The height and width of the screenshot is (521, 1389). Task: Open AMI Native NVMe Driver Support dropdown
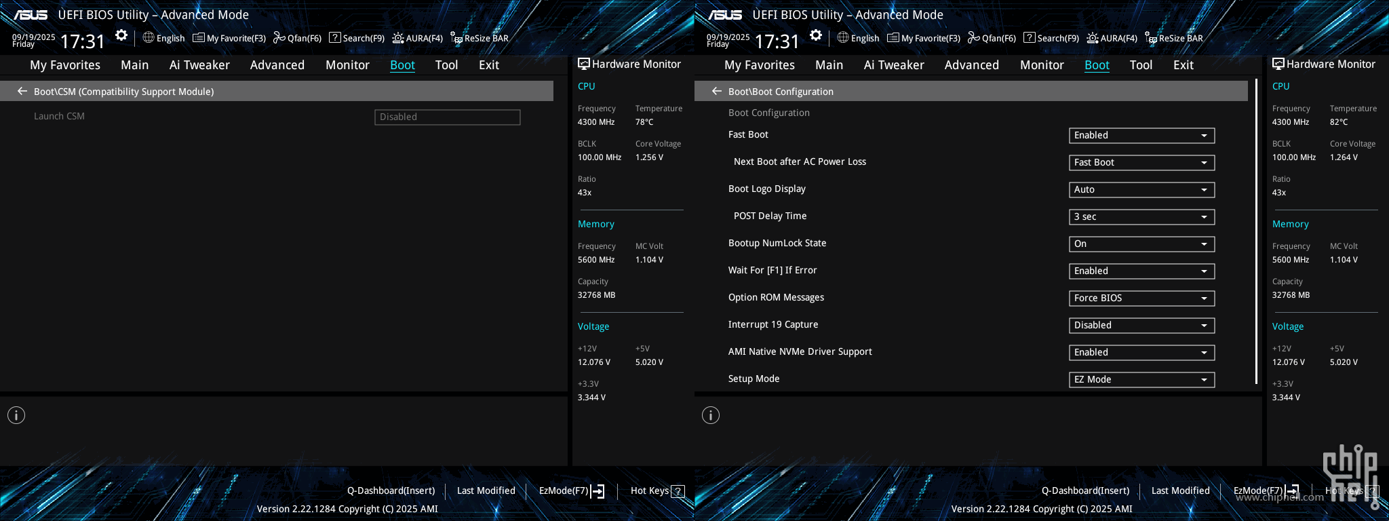click(1141, 353)
